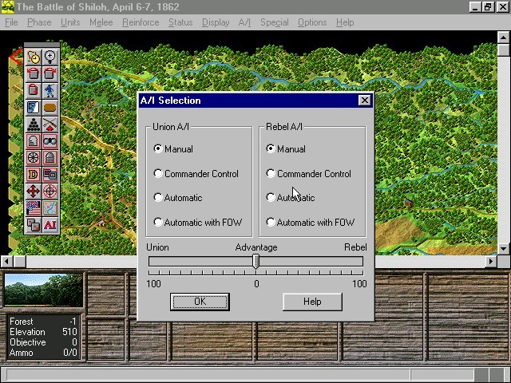Image resolution: width=511 pixels, height=383 pixels.
Task: Open the A/I menu
Action: (244, 22)
